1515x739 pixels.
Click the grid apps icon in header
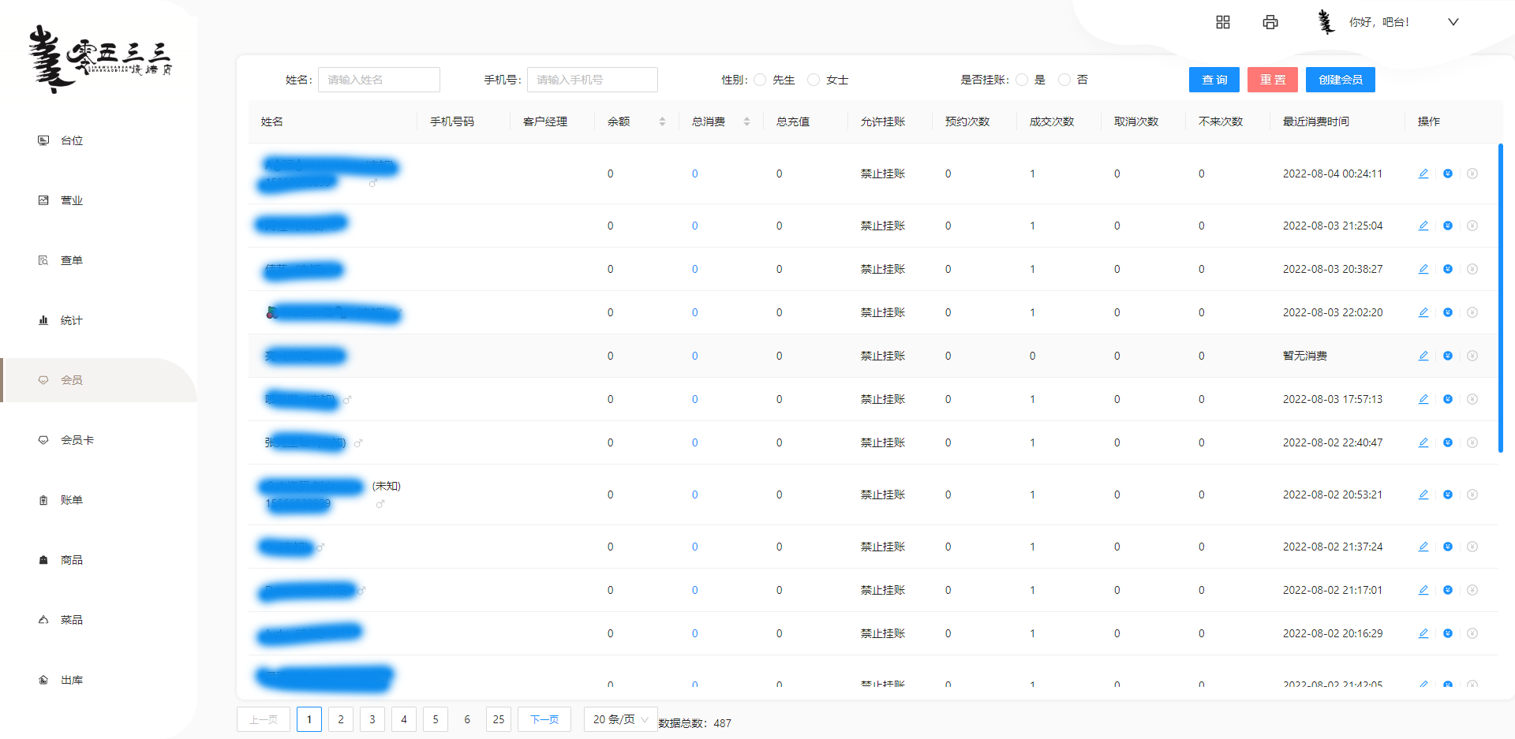pyautogui.click(x=1223, y=22)
